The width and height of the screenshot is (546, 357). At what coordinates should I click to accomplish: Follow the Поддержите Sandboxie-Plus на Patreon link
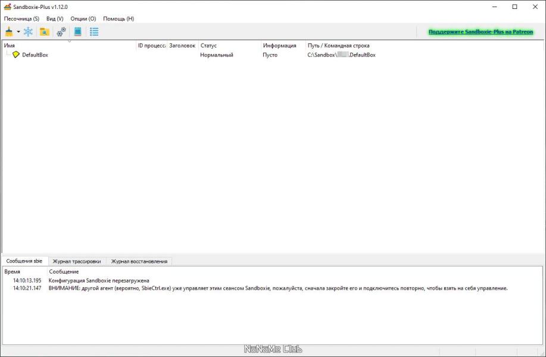(x=481, y=32)
